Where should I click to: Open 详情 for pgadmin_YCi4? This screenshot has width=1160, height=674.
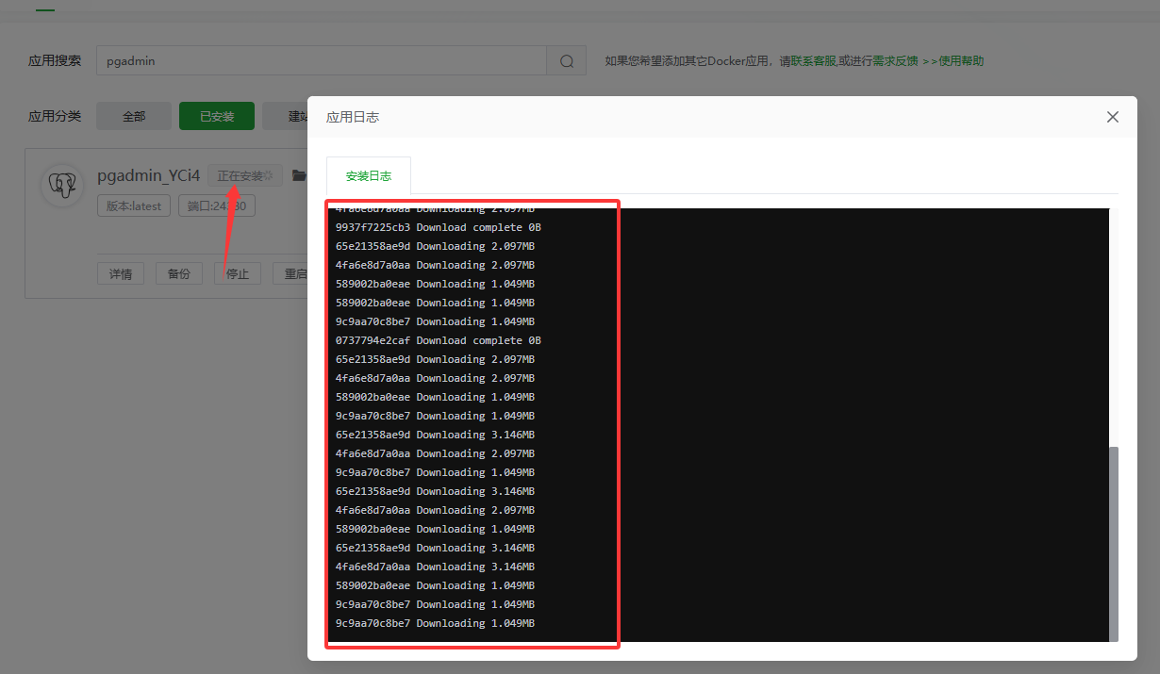click(x=121, y=273)
